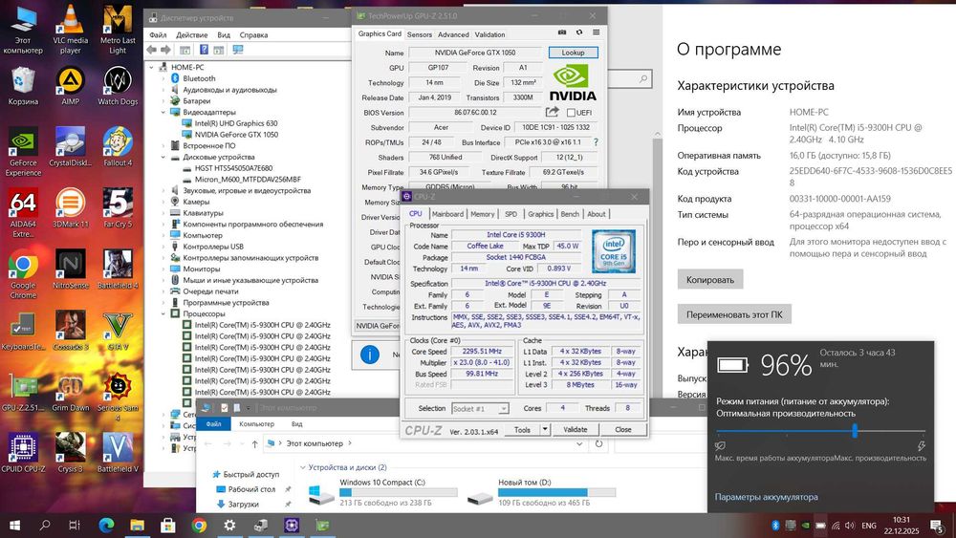Open Socket #1 selection dropdown in CPU-Z

pyautogui.click(x=503, y=409)
